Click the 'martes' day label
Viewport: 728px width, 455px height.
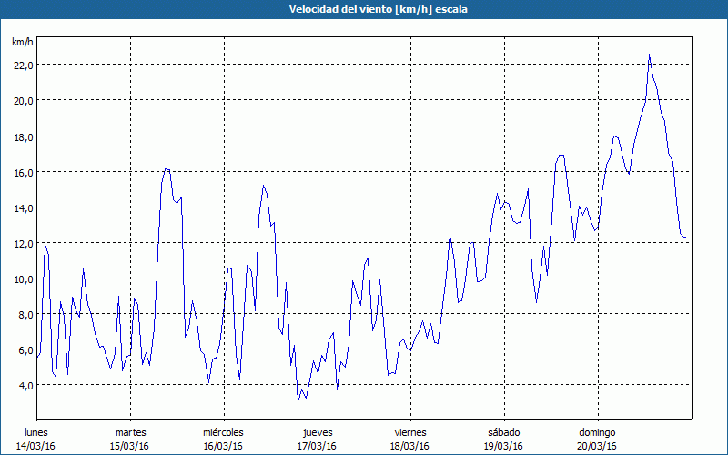tap(130, 432)
